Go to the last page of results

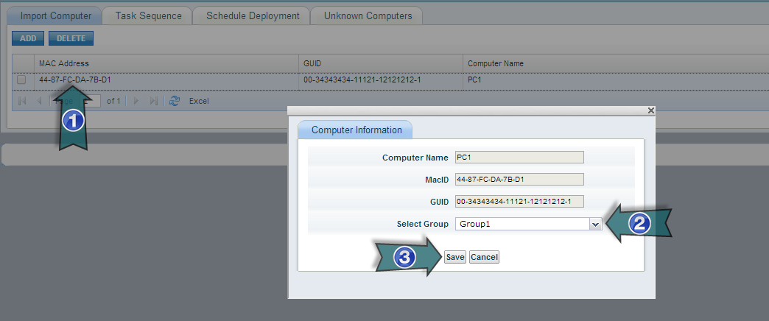[153, 101]
